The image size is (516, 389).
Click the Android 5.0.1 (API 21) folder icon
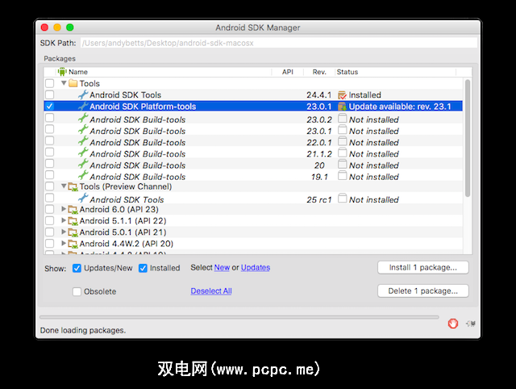tap(73, 232)
